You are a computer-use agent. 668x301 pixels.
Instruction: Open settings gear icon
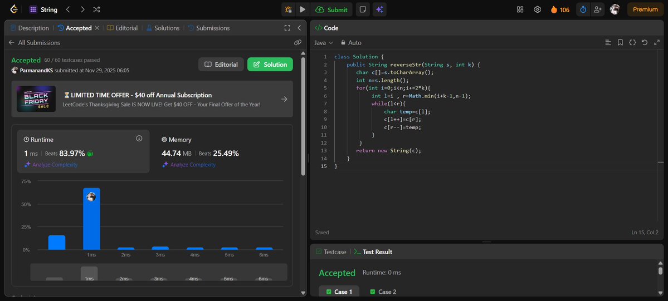point(538,9)
